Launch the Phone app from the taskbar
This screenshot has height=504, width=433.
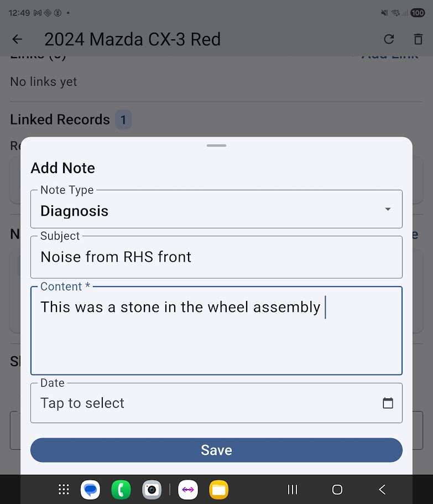[x=121, y=489]
